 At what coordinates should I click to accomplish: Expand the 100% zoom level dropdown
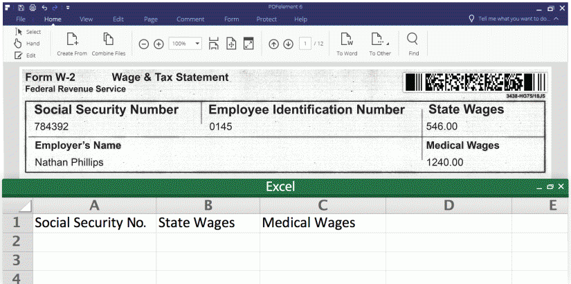click(198, 44)
